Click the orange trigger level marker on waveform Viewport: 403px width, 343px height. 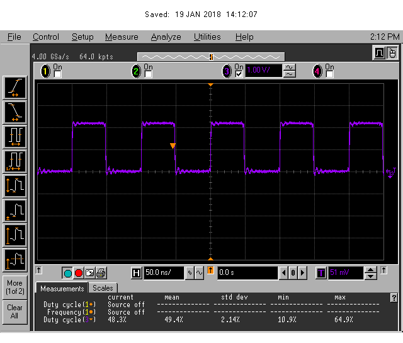[x=173, y=146]
